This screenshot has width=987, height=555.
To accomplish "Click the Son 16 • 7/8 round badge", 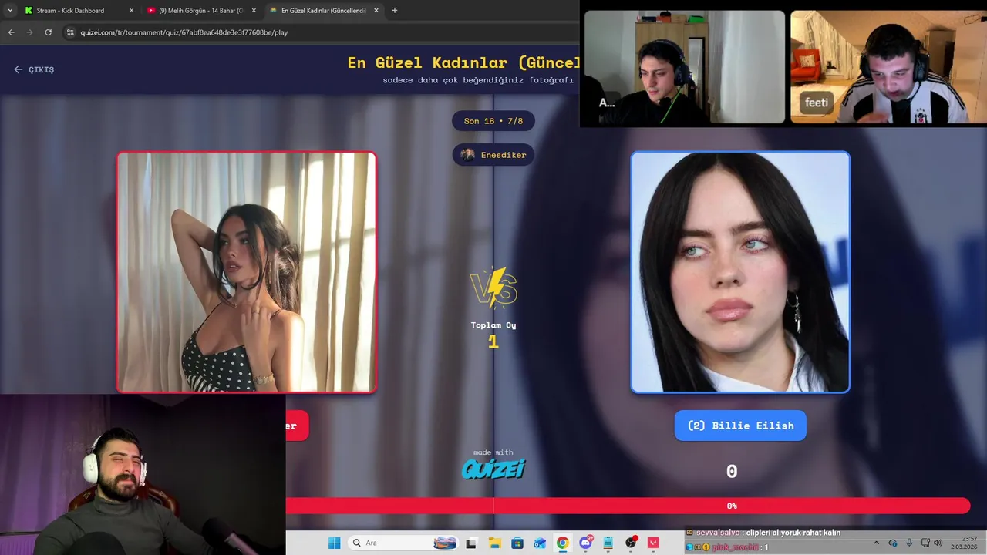I will [493, 121].
